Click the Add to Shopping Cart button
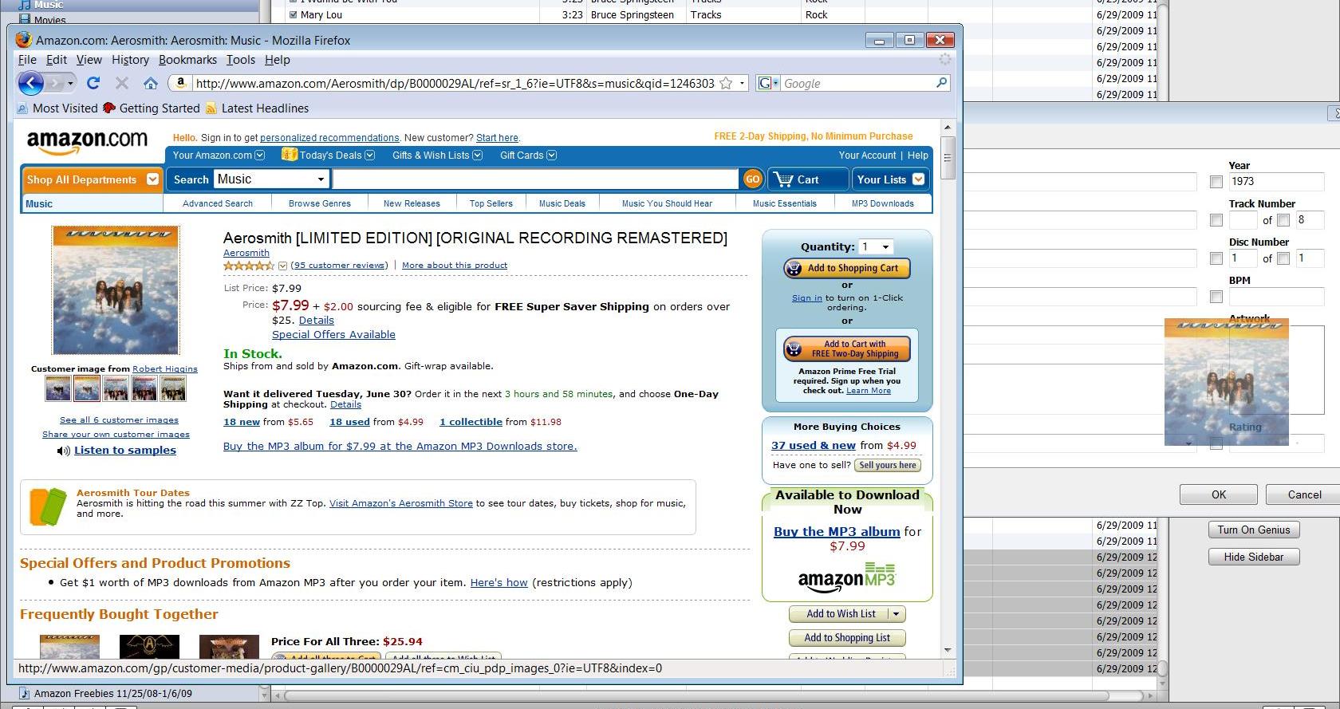The height and width of the screenshot is (709, 1340). pyautogui.click(x=846, y=269)
